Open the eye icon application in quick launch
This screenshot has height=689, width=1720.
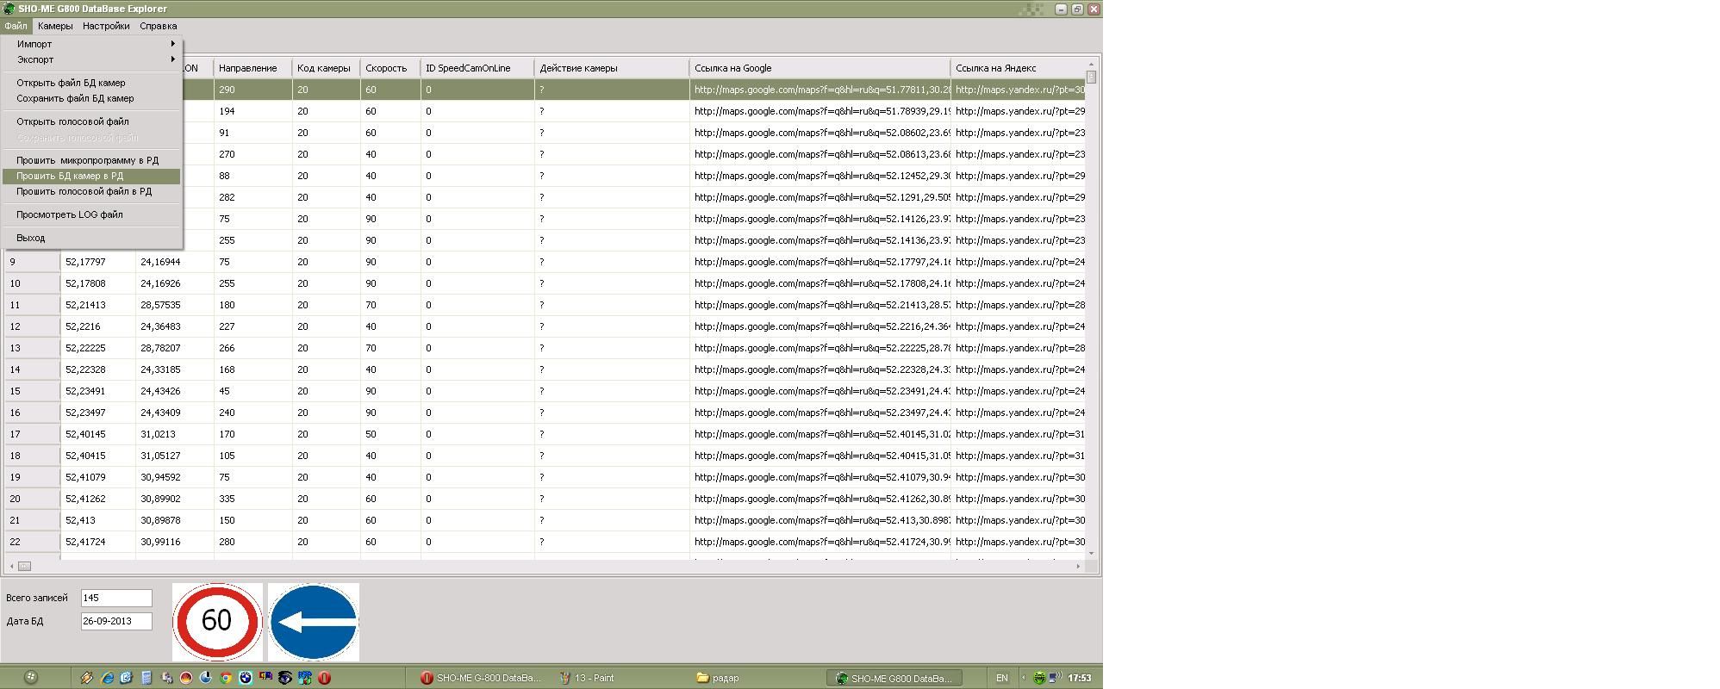(x=284, y=678)
